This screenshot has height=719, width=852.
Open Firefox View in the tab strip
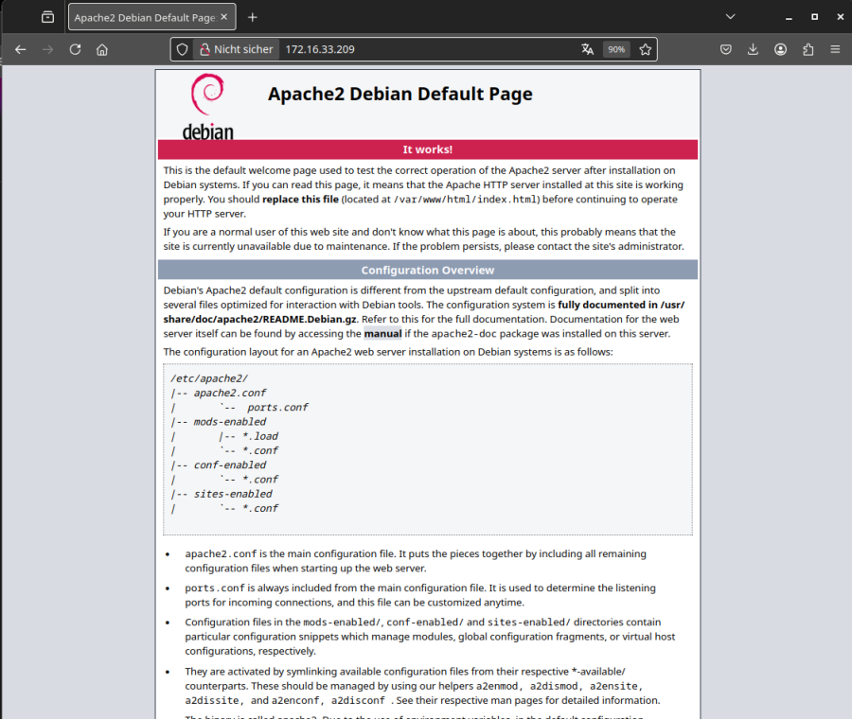[x=47, y=16]
